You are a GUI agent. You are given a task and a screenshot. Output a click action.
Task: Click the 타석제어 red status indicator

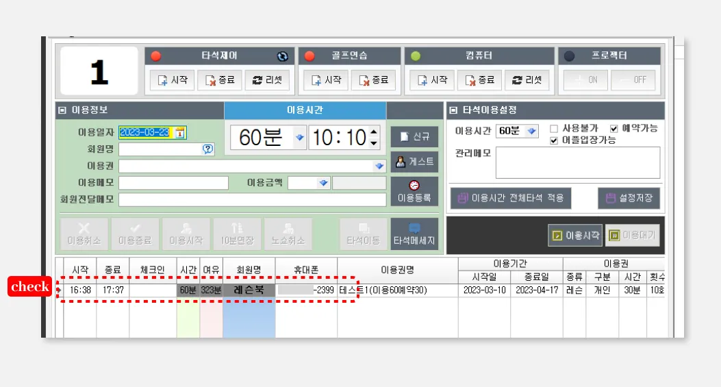pos(156,56)
